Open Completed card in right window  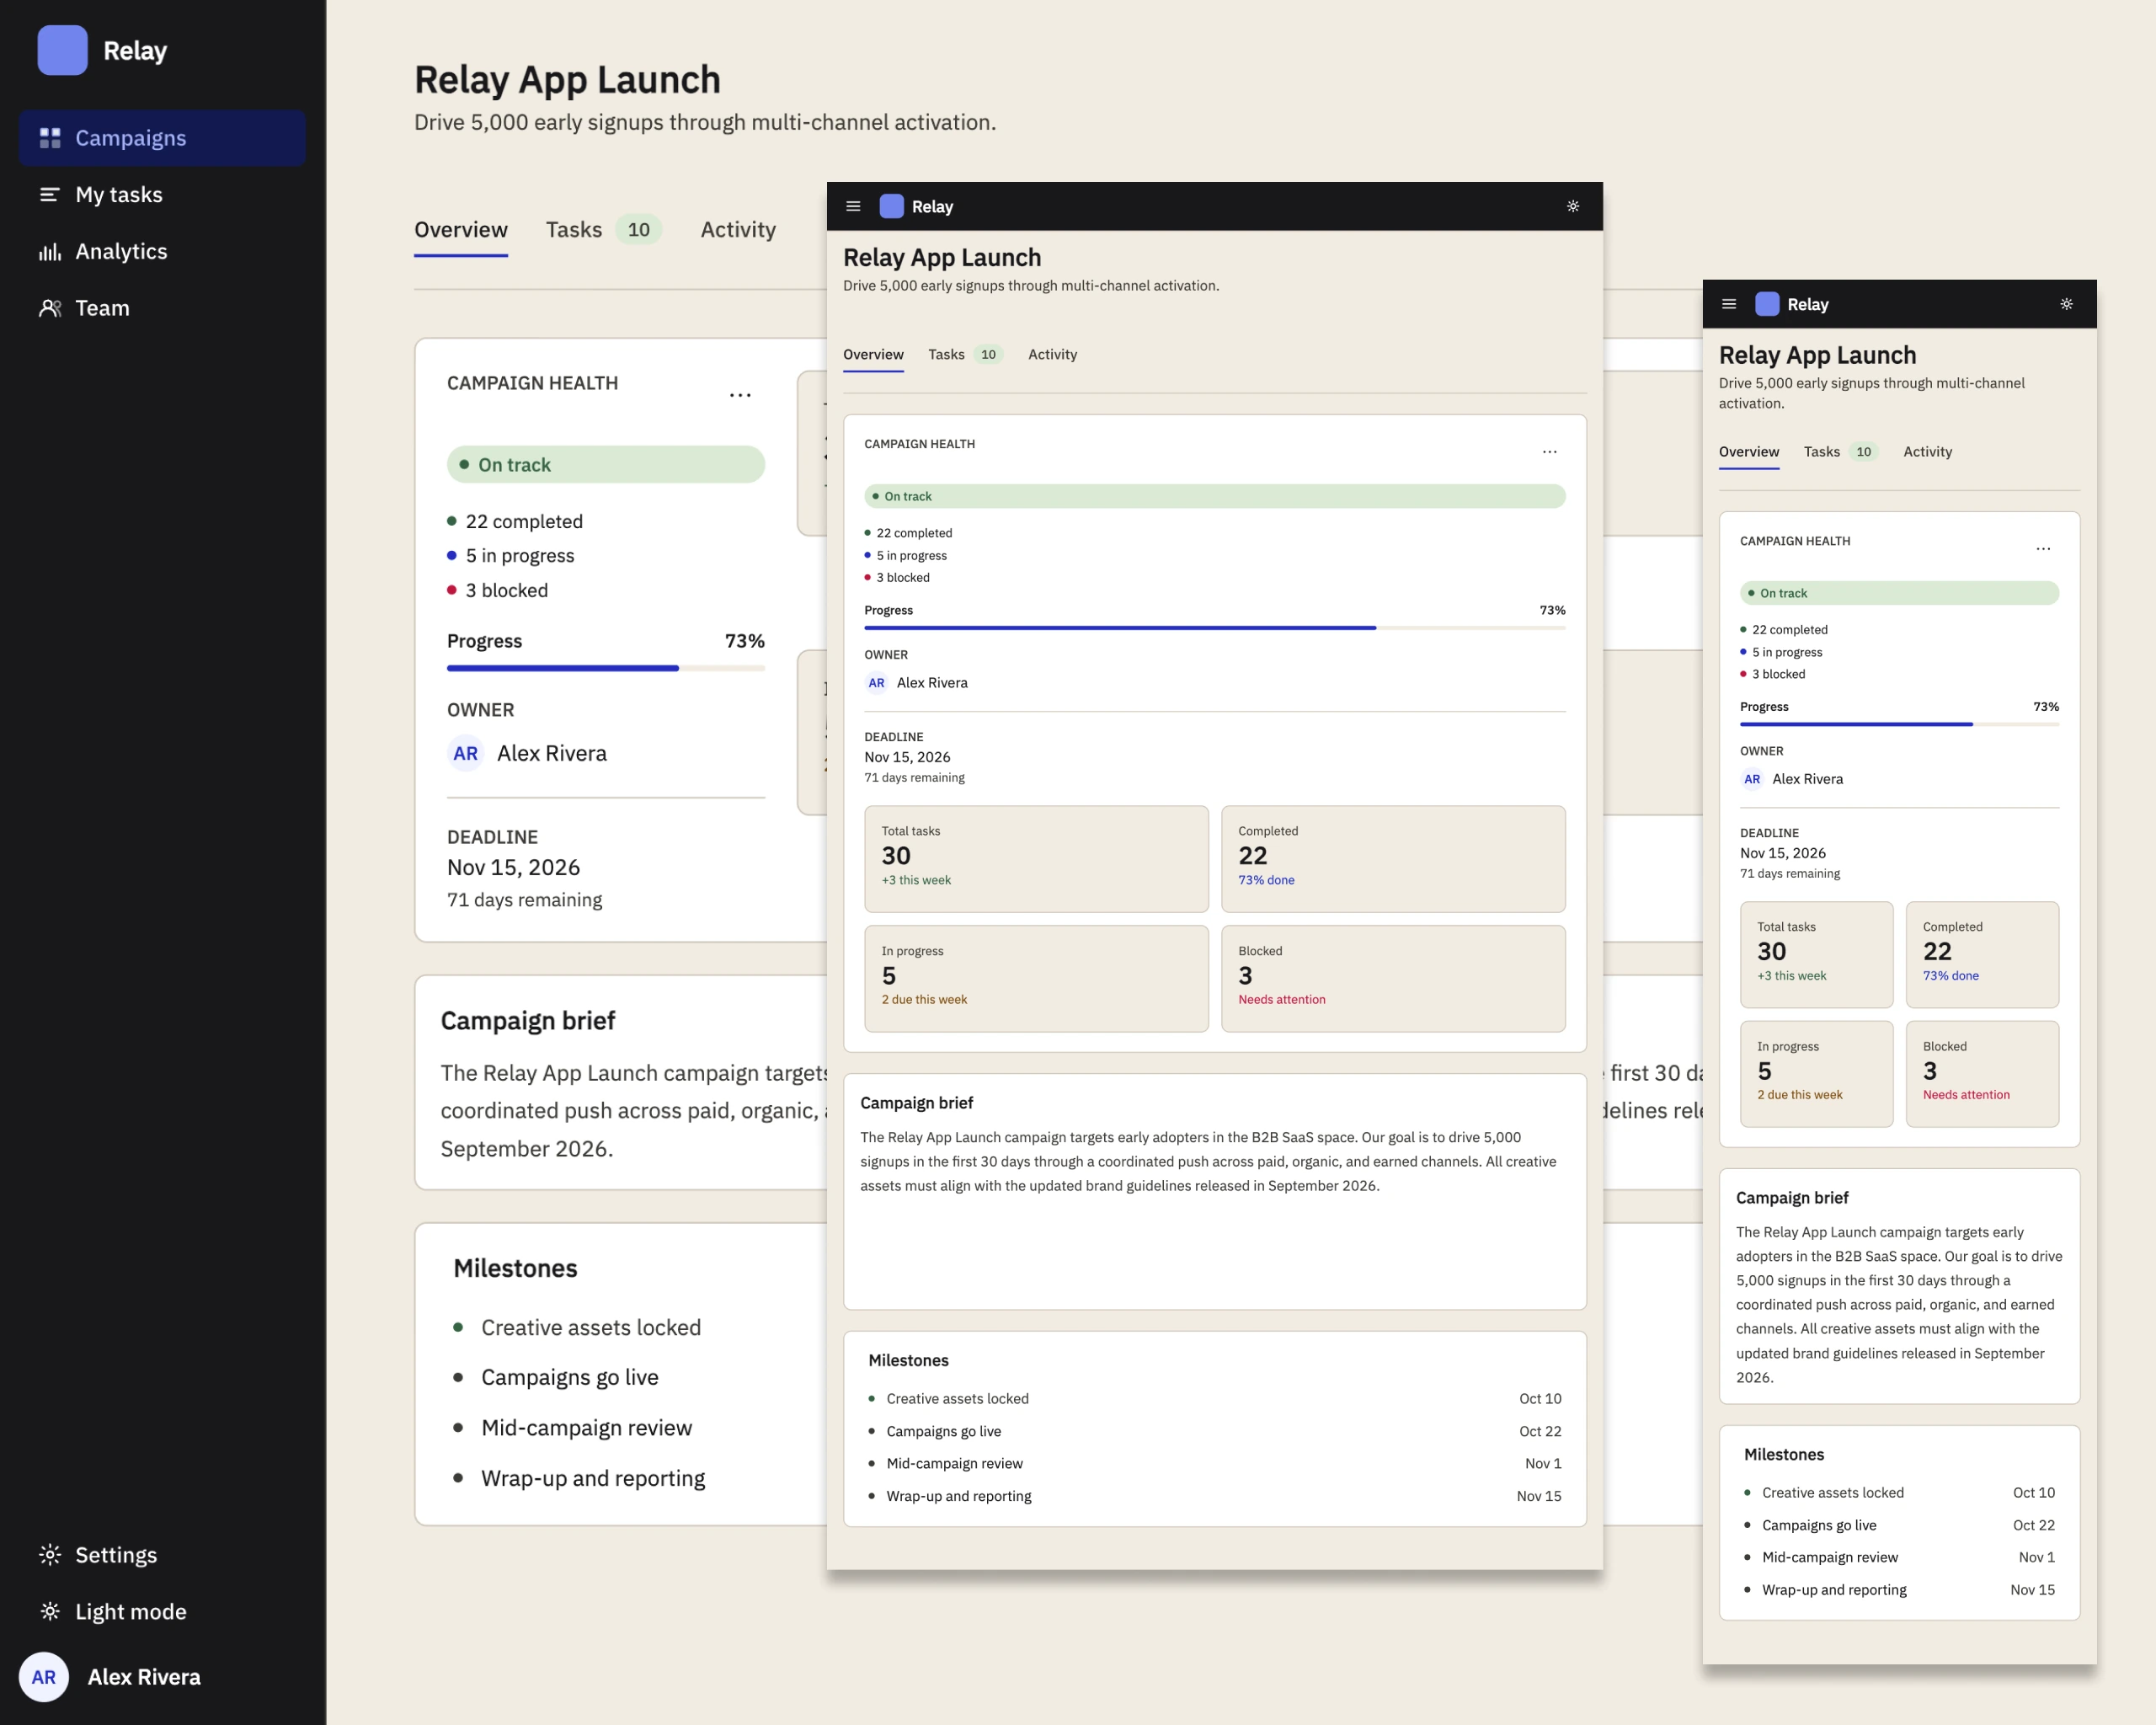click(1982, 955)
